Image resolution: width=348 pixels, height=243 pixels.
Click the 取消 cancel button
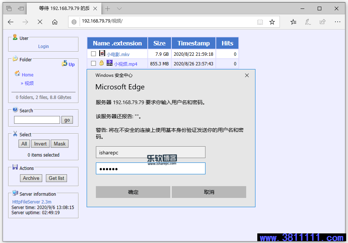[209, 192]
